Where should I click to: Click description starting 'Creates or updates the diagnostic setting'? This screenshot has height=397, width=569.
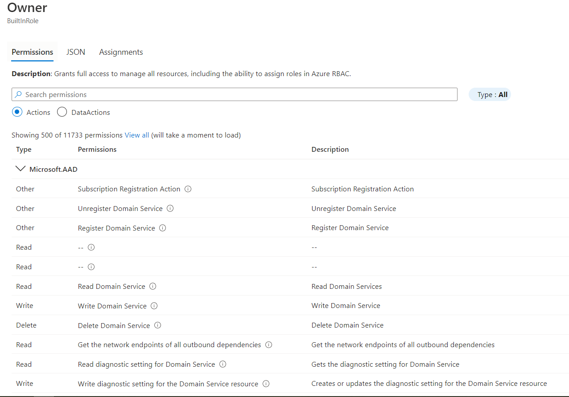(x=429, y=384)
